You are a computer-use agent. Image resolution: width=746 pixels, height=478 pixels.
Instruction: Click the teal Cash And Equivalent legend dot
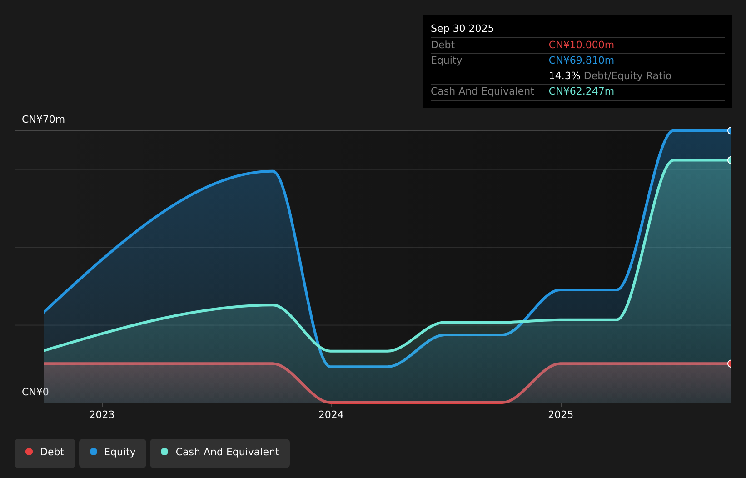164,452
